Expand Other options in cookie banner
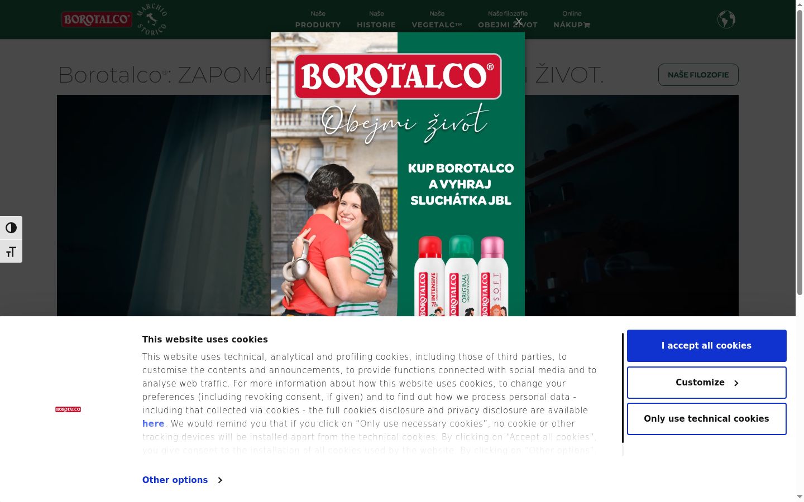This screenshot has width=804, height=502. pyautogui.click(x=182, y=480)
